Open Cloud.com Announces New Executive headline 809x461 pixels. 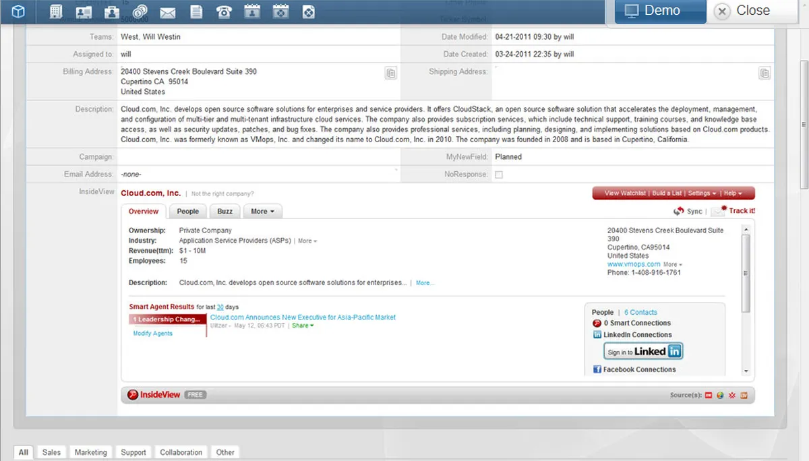[x=303, y=317]
